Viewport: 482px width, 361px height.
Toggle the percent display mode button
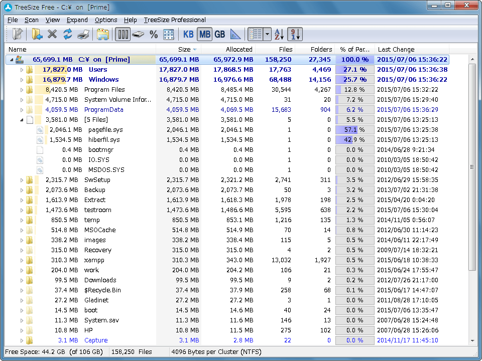[x=154, y=35]
